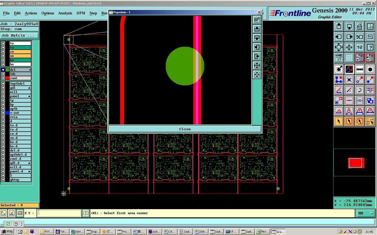
Task: Toggle the grid display icon
Action: point(349,58)
